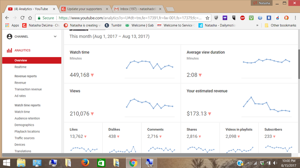This screenshot has width=300, height=168.
Task: Click the Channel account avatar icon
Action: (x=9, y=37)
